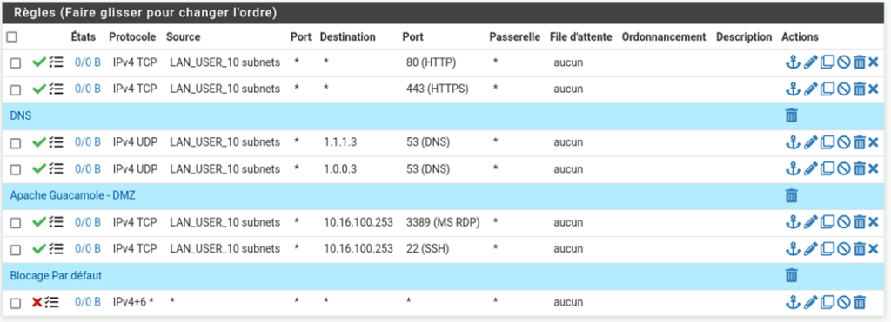
Task: Toggle the select-all checkbox in header
Action: 11,36
